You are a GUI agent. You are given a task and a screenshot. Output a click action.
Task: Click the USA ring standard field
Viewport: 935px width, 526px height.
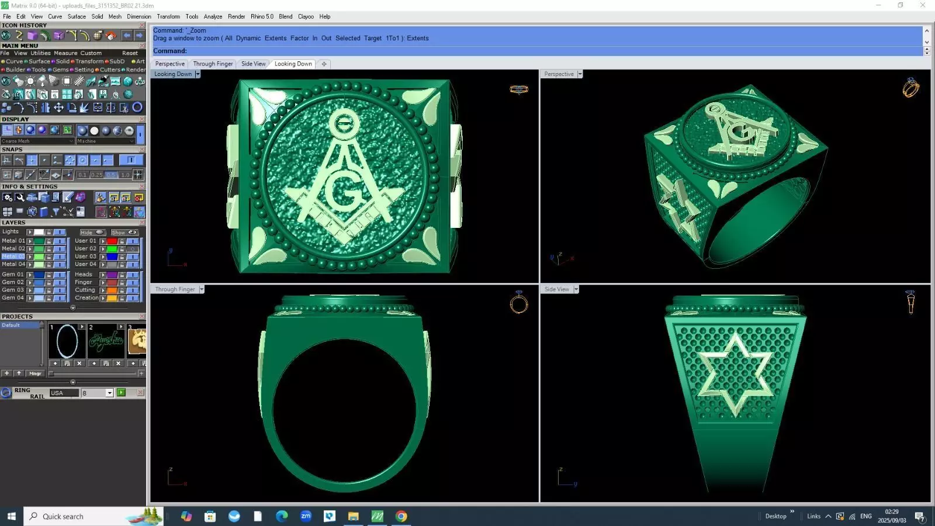click(64, 393)
